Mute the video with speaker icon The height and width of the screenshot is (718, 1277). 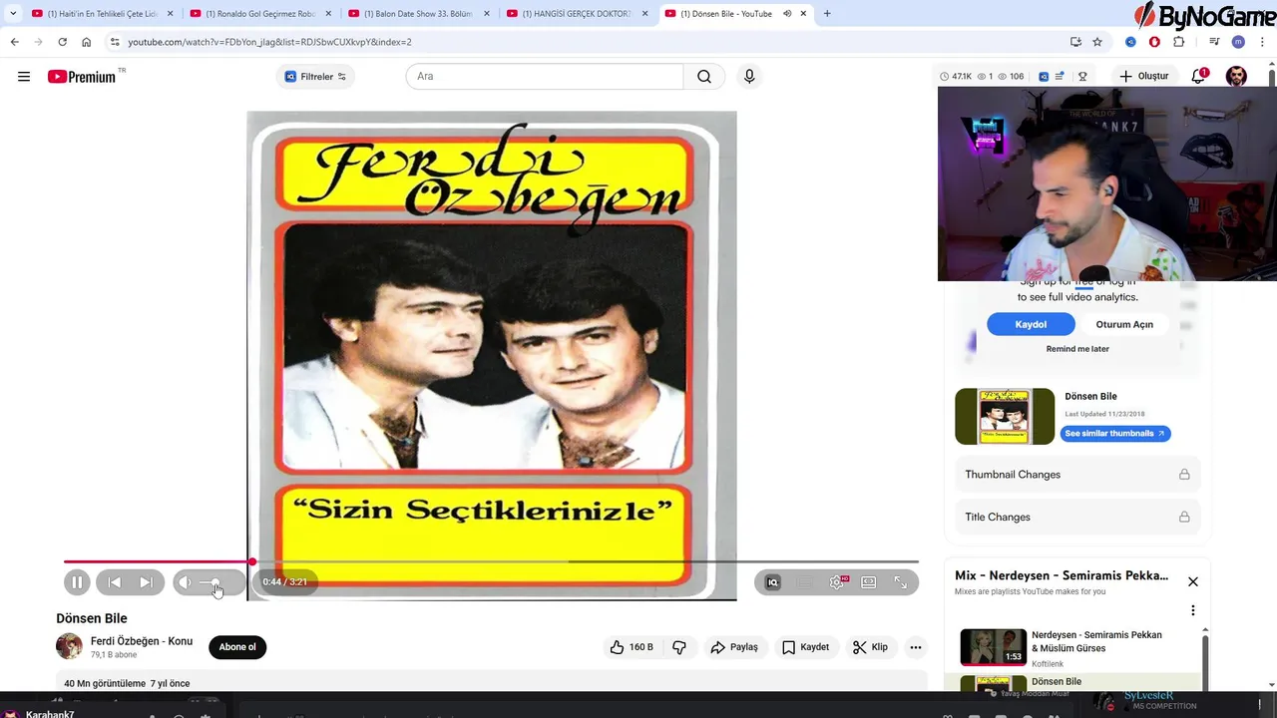(186, 582)
